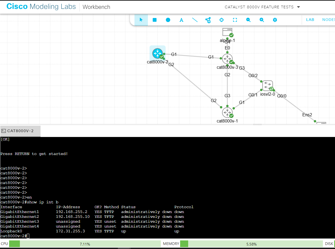
Task: Click the Protocol column header
Action: click(184, 207)
